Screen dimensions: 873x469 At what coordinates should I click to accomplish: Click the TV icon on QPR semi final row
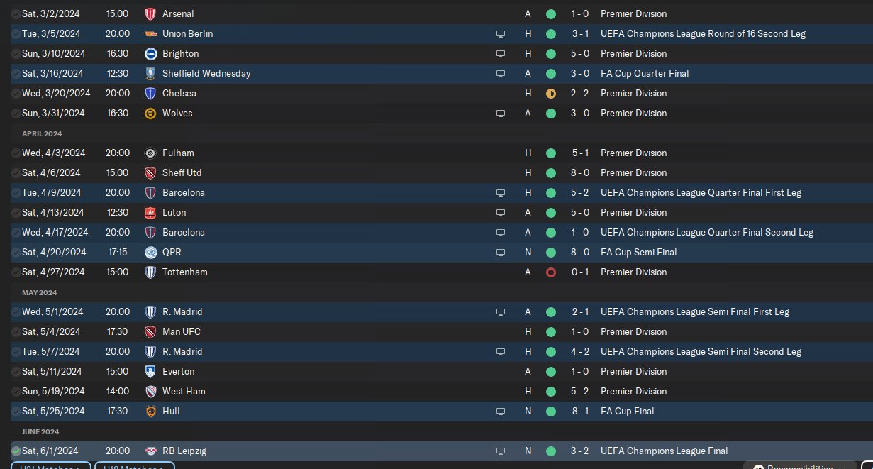pyautogui.click(x=501, y=252)
